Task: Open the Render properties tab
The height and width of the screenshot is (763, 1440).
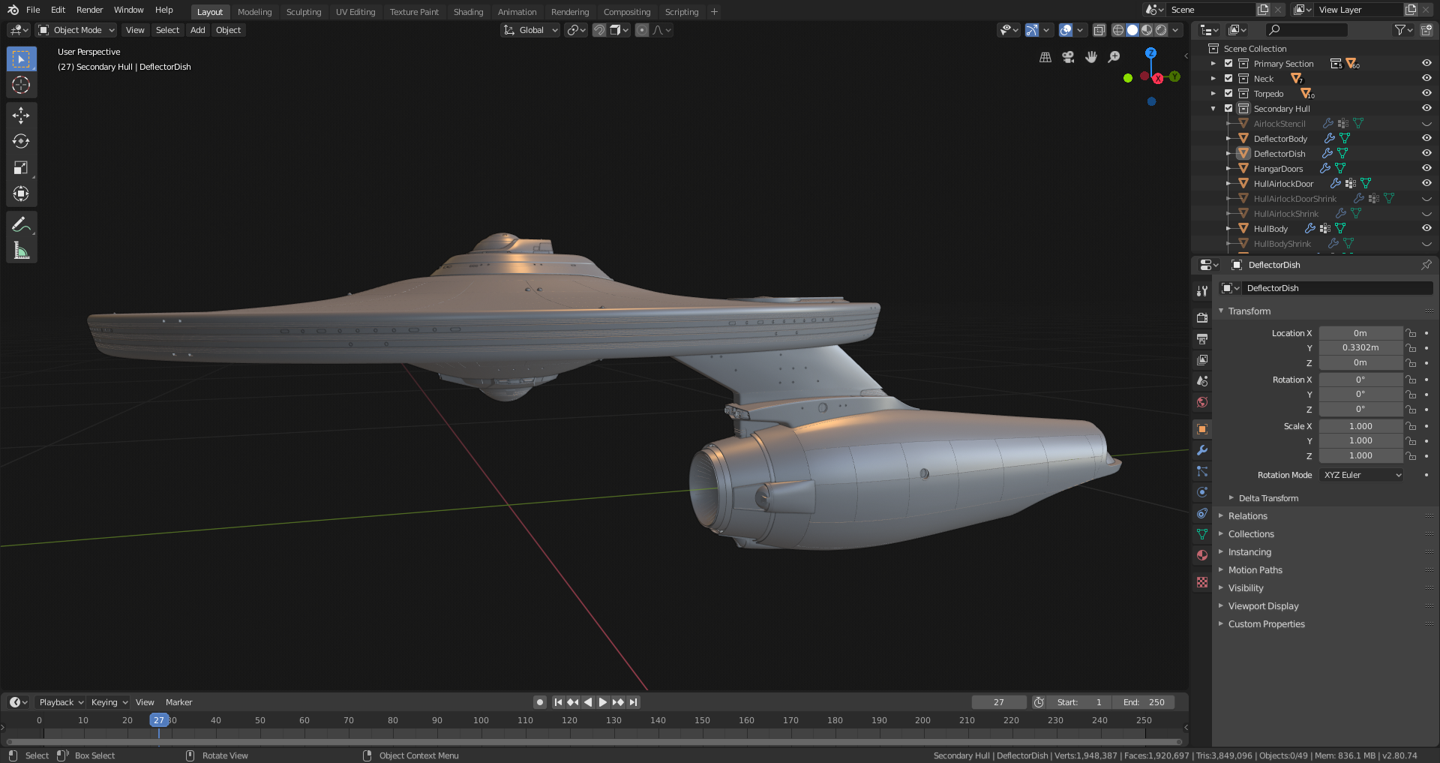Action: pos(1202,317)
